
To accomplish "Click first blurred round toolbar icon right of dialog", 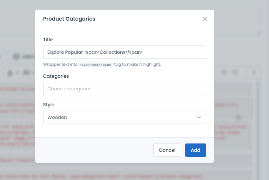I will coord(224,72).
